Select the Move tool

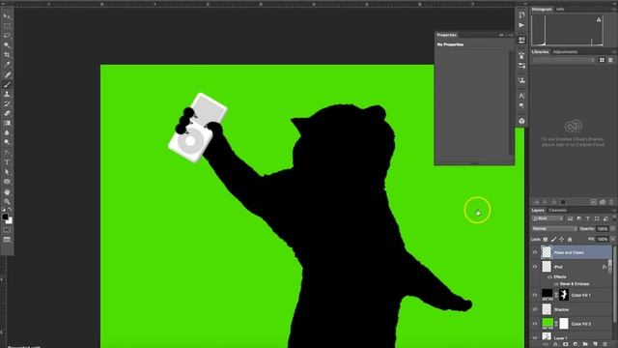click(7, 16)
